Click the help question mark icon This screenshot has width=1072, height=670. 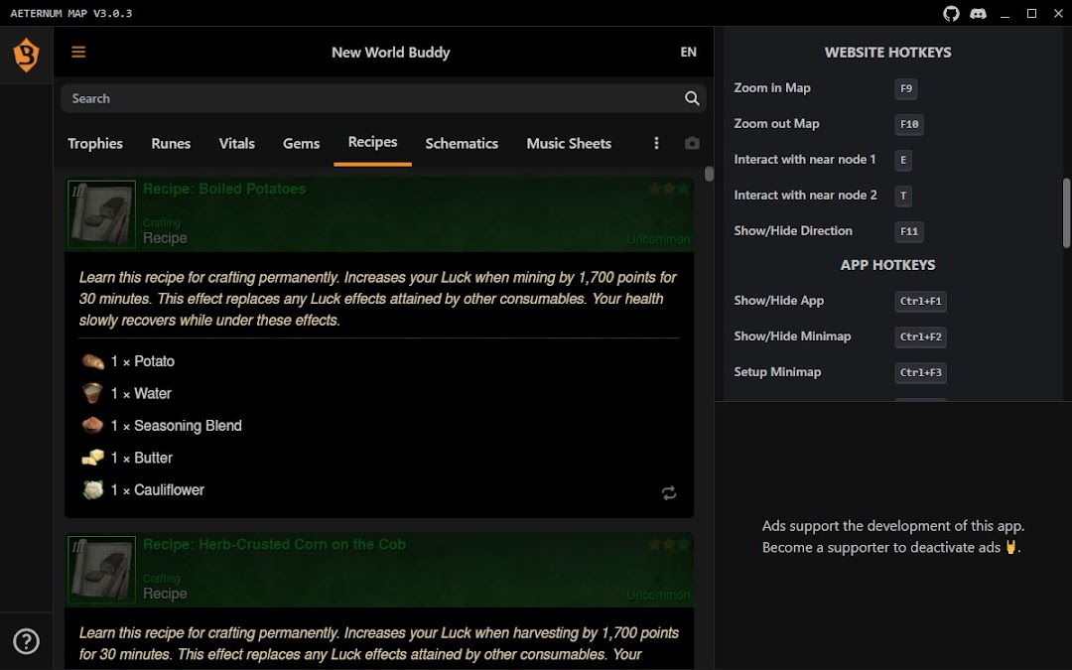[27, 641]
